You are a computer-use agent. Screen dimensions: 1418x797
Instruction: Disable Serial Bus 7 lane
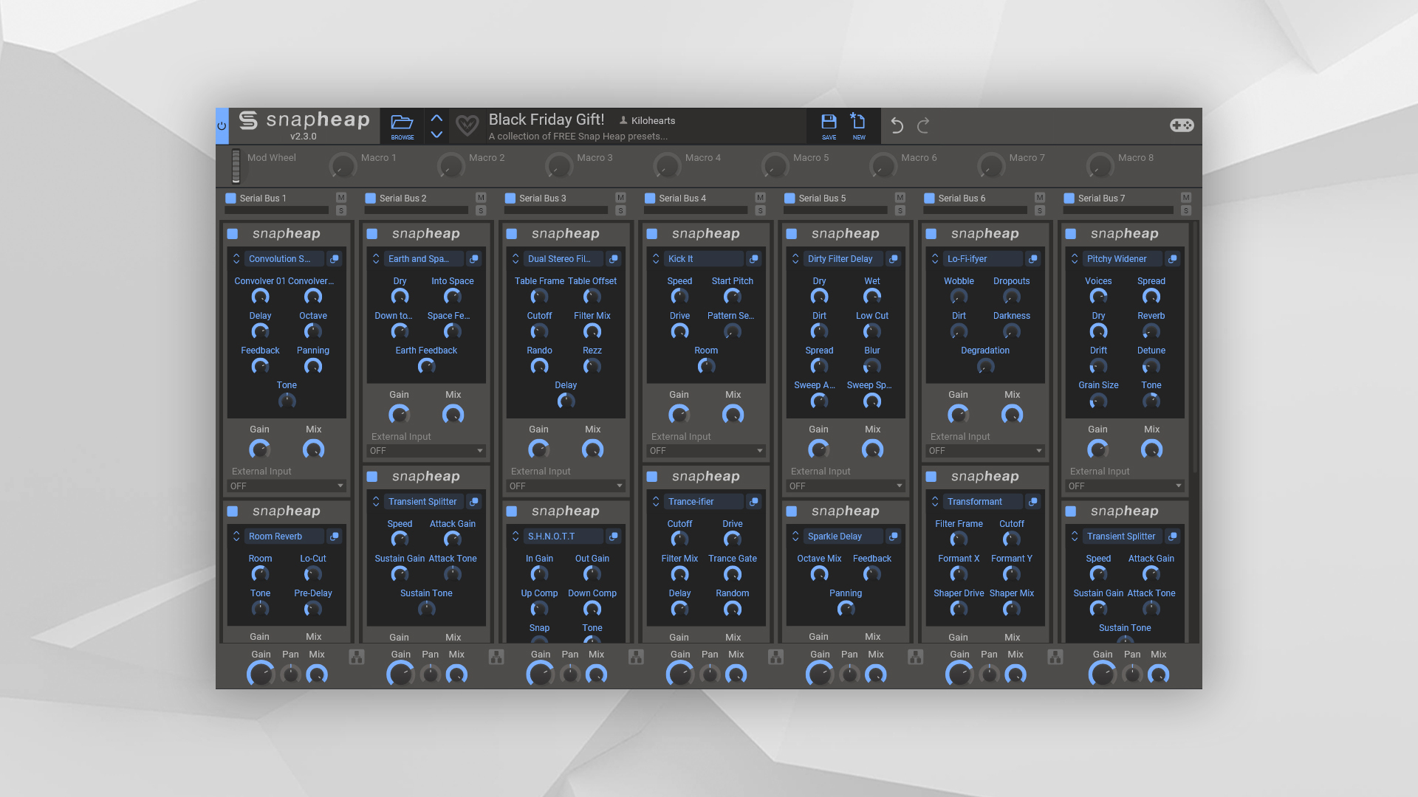[1069, 199]
